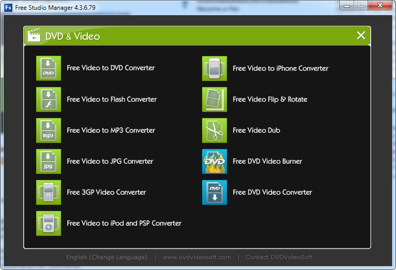Click the 'Free DVD Video Converter' label
This screenshot has height=270, width=396.
(272, 193)
